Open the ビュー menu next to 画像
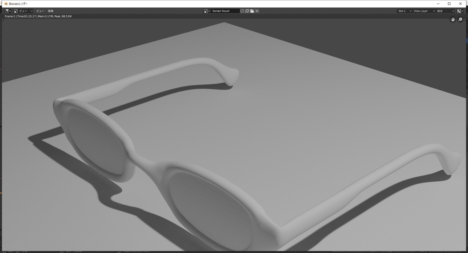Viewport: 468px width, 253px height. (40, 11)
